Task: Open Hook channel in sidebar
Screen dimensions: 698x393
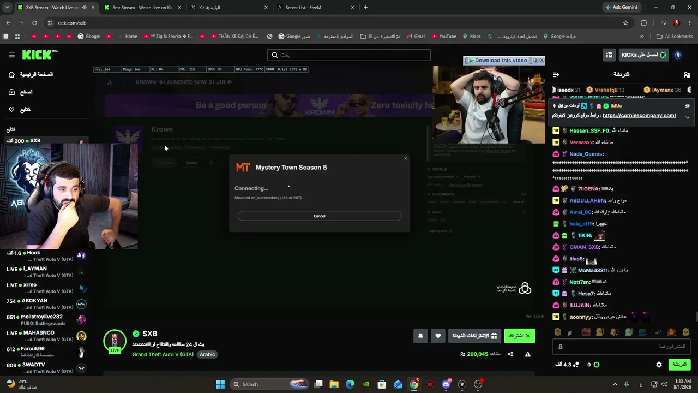Action: [x=46, y=256]
